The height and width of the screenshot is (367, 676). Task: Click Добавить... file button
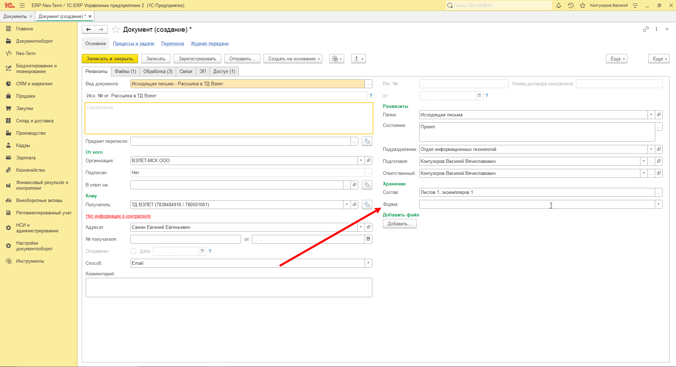[400, 224]
